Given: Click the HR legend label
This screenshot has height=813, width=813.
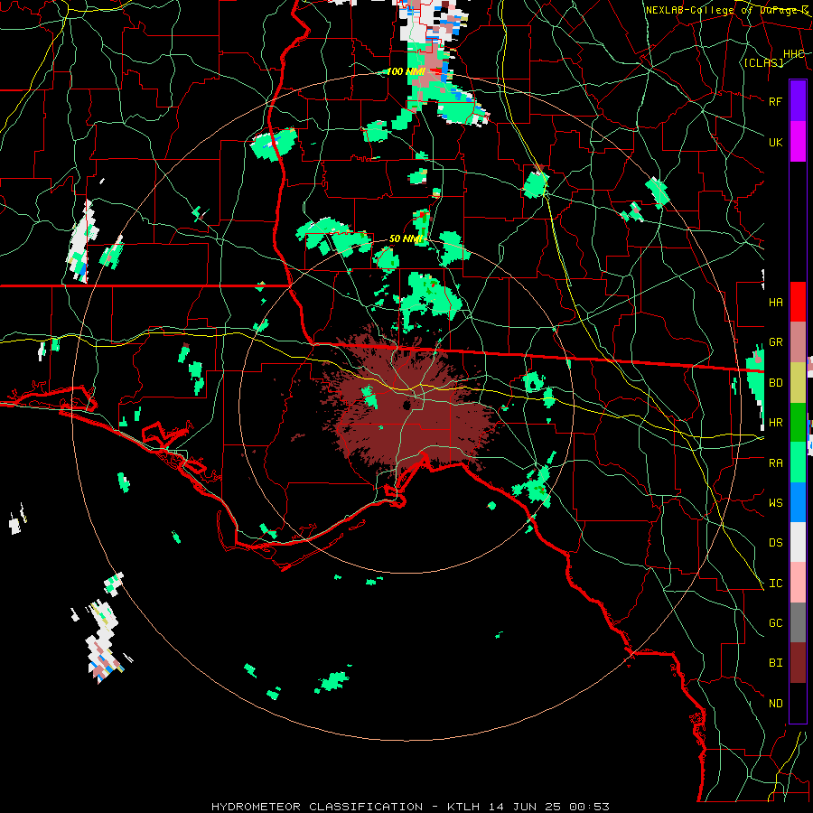Looking at the screenshot, I should click(775, 423).
